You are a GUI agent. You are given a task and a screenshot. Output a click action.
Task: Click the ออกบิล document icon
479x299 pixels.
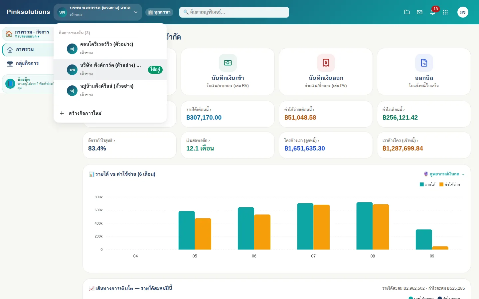click(424, 63)
